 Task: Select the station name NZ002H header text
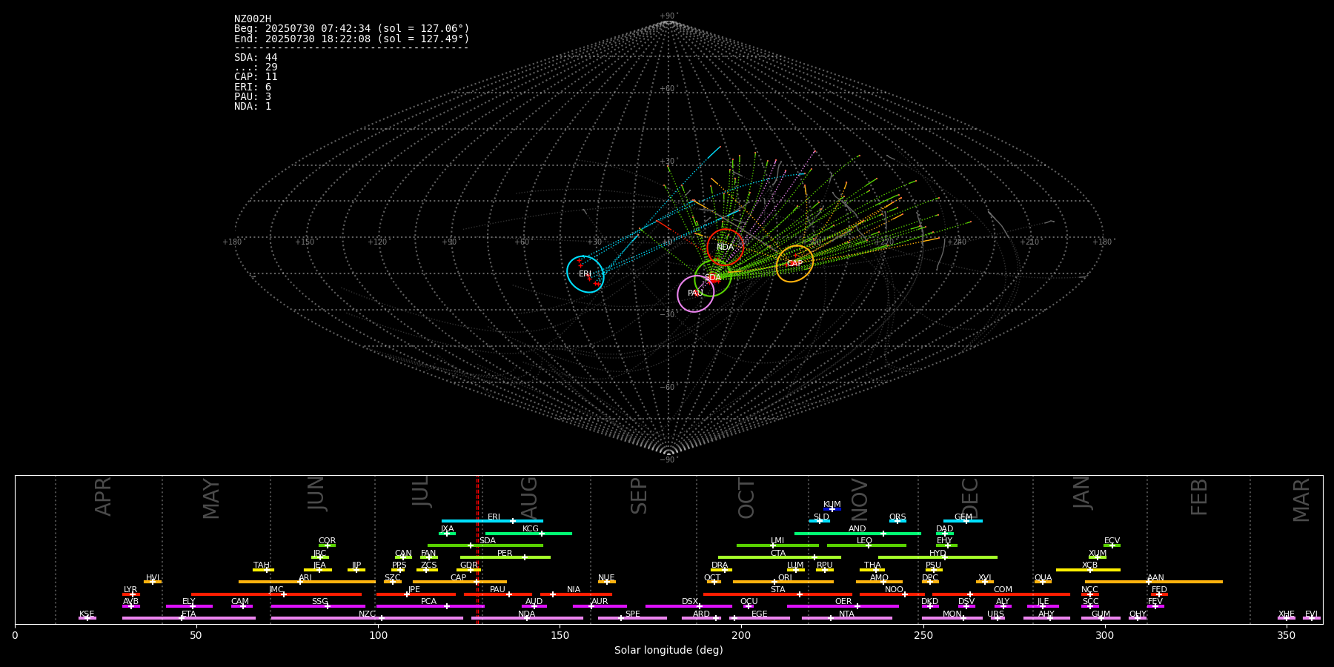253,19
